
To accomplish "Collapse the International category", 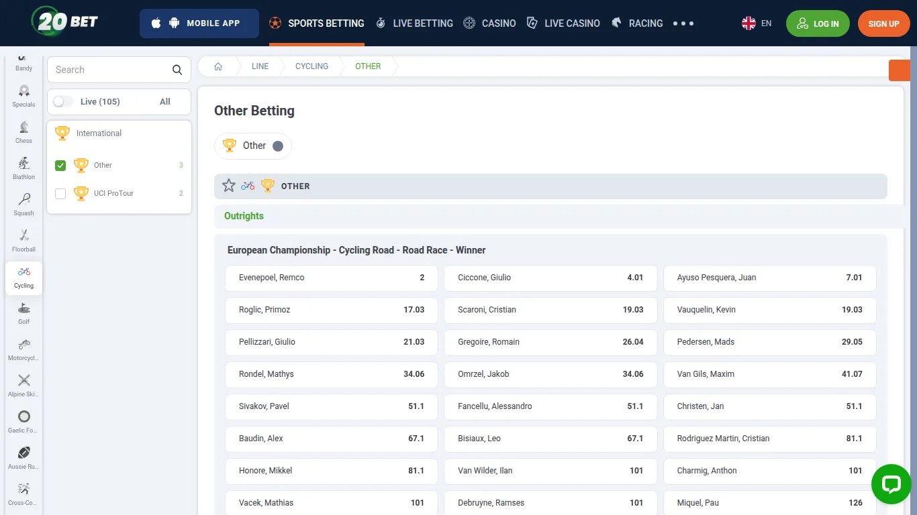I will pyautogui.click(x=119, y=133).
